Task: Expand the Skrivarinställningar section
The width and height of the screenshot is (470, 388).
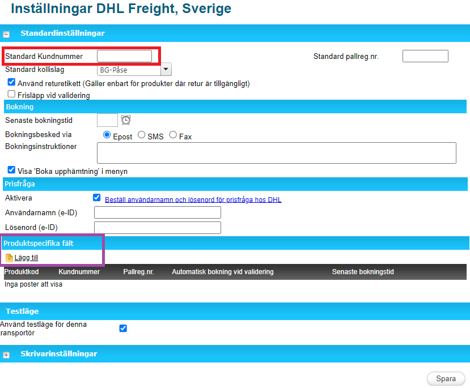Action: [x=6, y=355]
